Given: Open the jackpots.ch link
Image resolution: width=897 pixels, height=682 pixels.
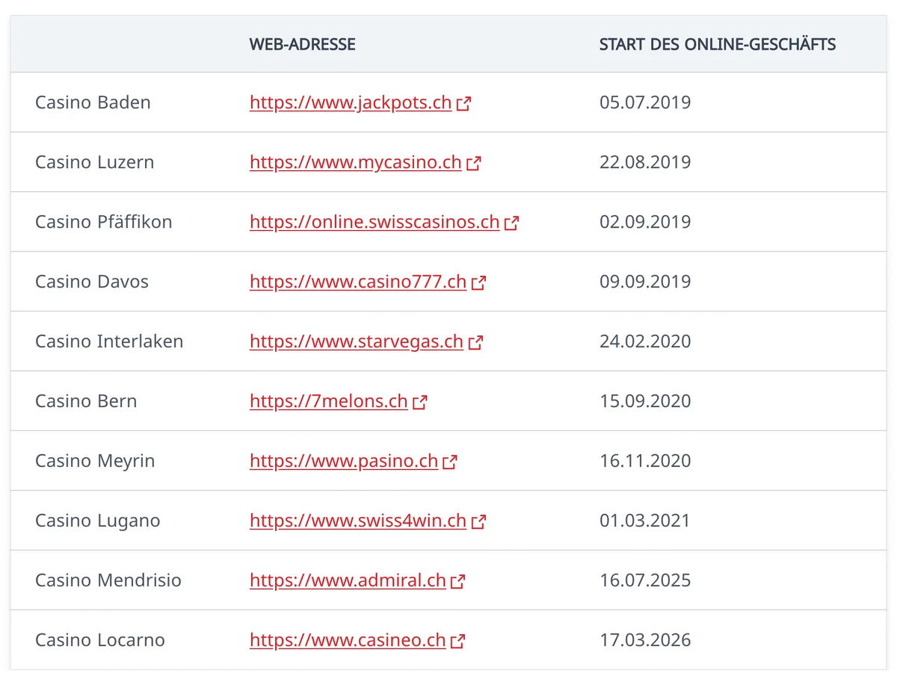Looking at the screenshot, I should (x=351, y=102).
